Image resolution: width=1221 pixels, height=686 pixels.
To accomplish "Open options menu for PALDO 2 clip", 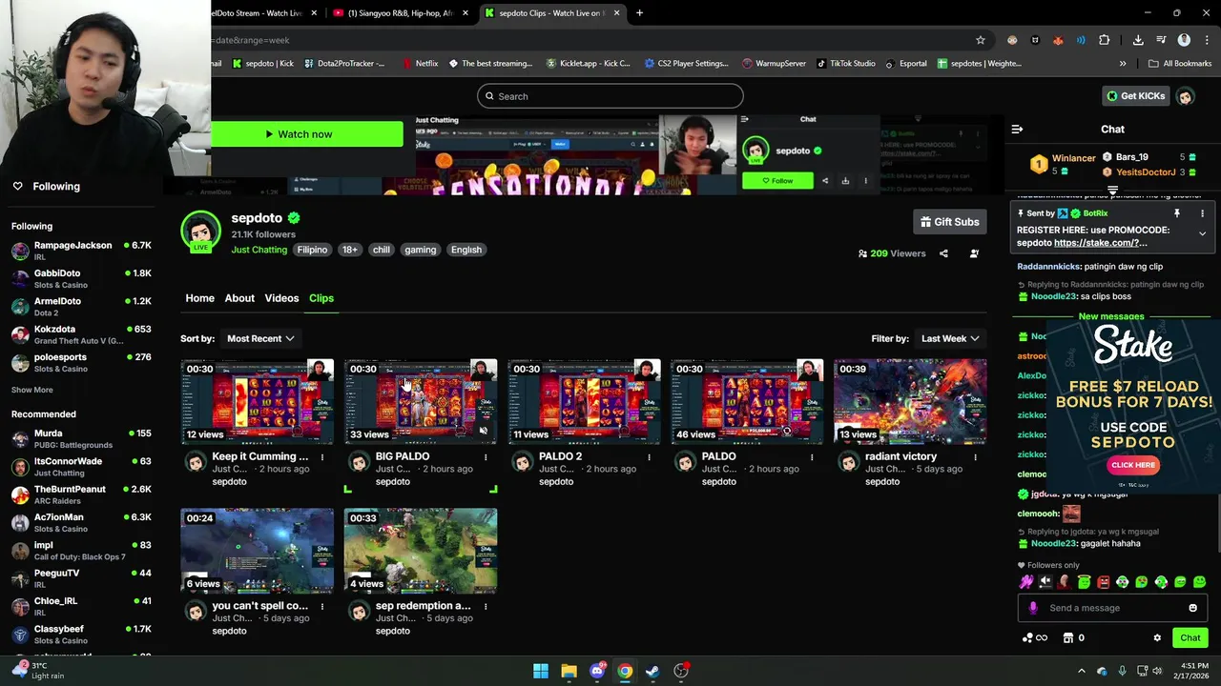I will (x=649, y=457).
